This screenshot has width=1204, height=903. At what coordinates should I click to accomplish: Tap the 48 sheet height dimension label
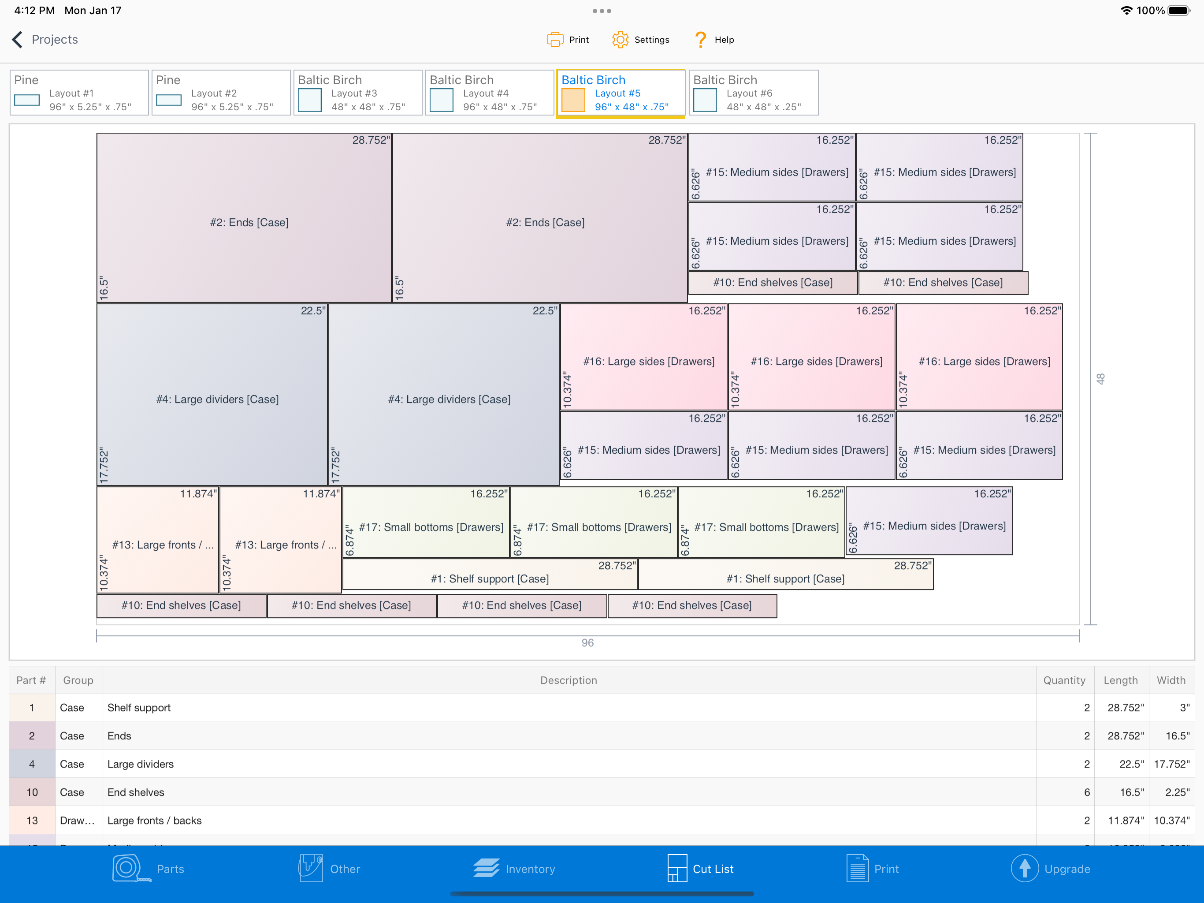tap(1100, 378)
